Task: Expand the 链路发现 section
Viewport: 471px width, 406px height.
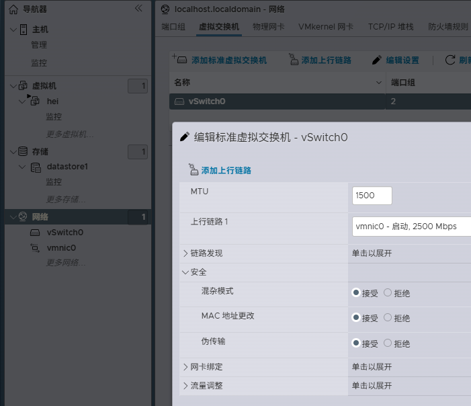Action: point(186,253)
